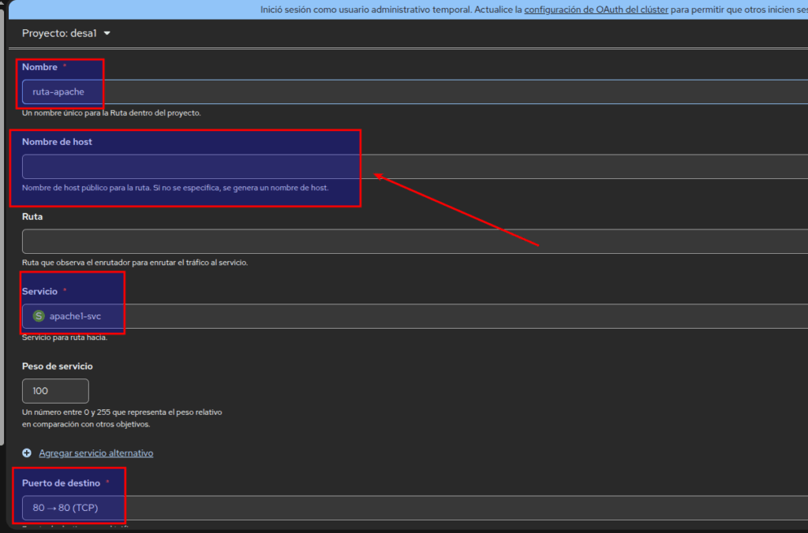Click the Nombre field label
Image resolution: width=808 pixels, height=533 pixels.
tap(39, 67)
